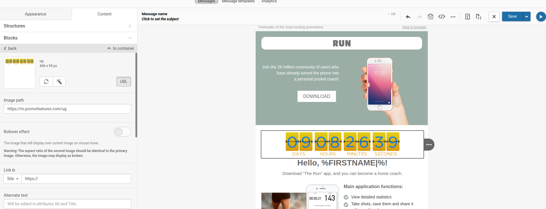
Task: Select the Hello, %FIRSTNAME|%! heading
Action: click(342, 163)
